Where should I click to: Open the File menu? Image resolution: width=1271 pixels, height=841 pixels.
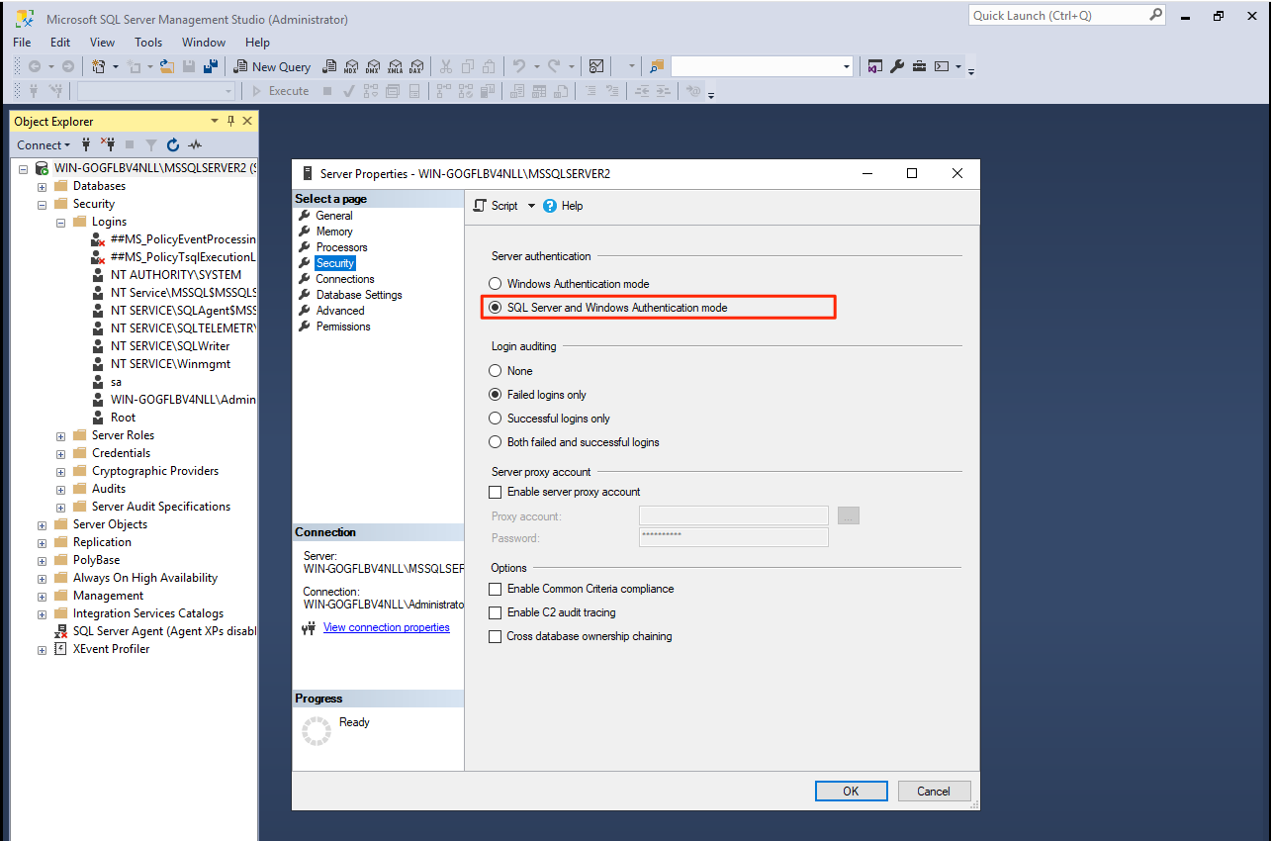click(22, 43)
